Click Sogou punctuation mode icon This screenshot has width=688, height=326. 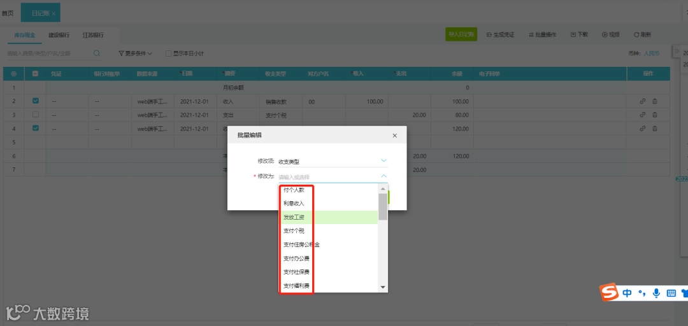(x=642, y=294)
